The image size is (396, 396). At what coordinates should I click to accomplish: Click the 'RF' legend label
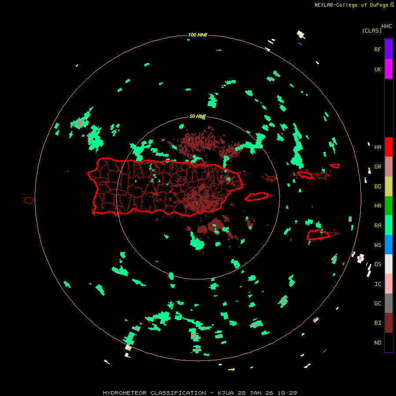click(378, 49)
